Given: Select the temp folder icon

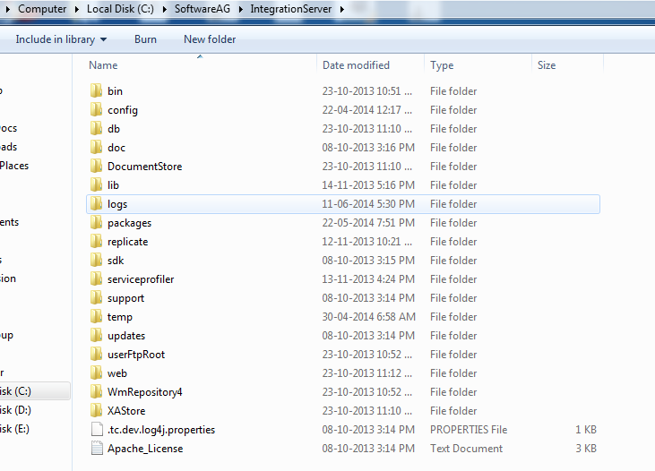Looking at the screenshot, I should coord(96,316).
